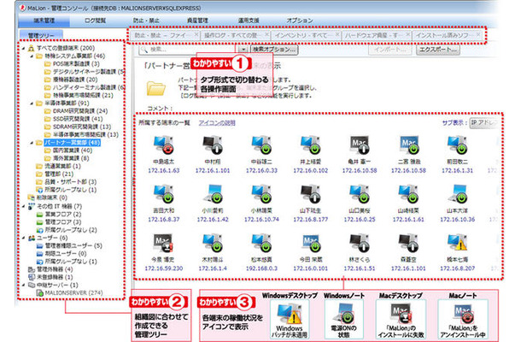Screen dimensions: 521x342
Task: Select SDRAM研究開発課 (13) in the tree
Action: point(82,127)
